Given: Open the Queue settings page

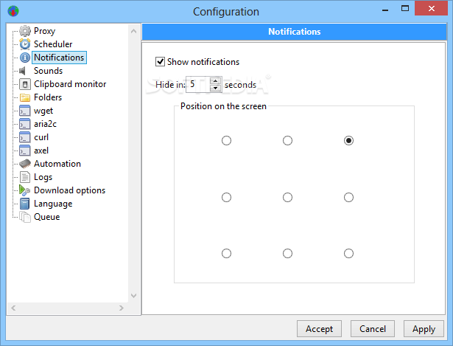Looking at the screenshot, I should pos(47,217).
